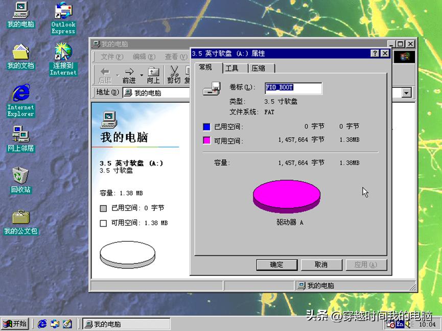442x331 pixels.
Task: Open the address bar history dropdown
Action: pos(406,93)
